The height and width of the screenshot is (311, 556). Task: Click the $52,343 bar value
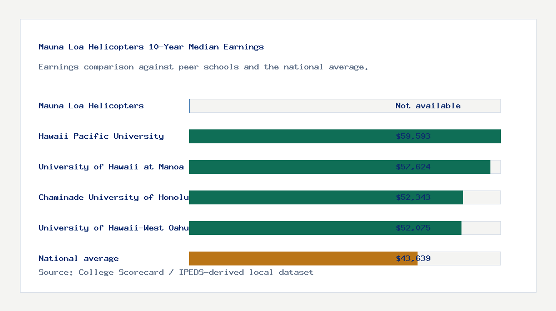(x=413, y=197)
